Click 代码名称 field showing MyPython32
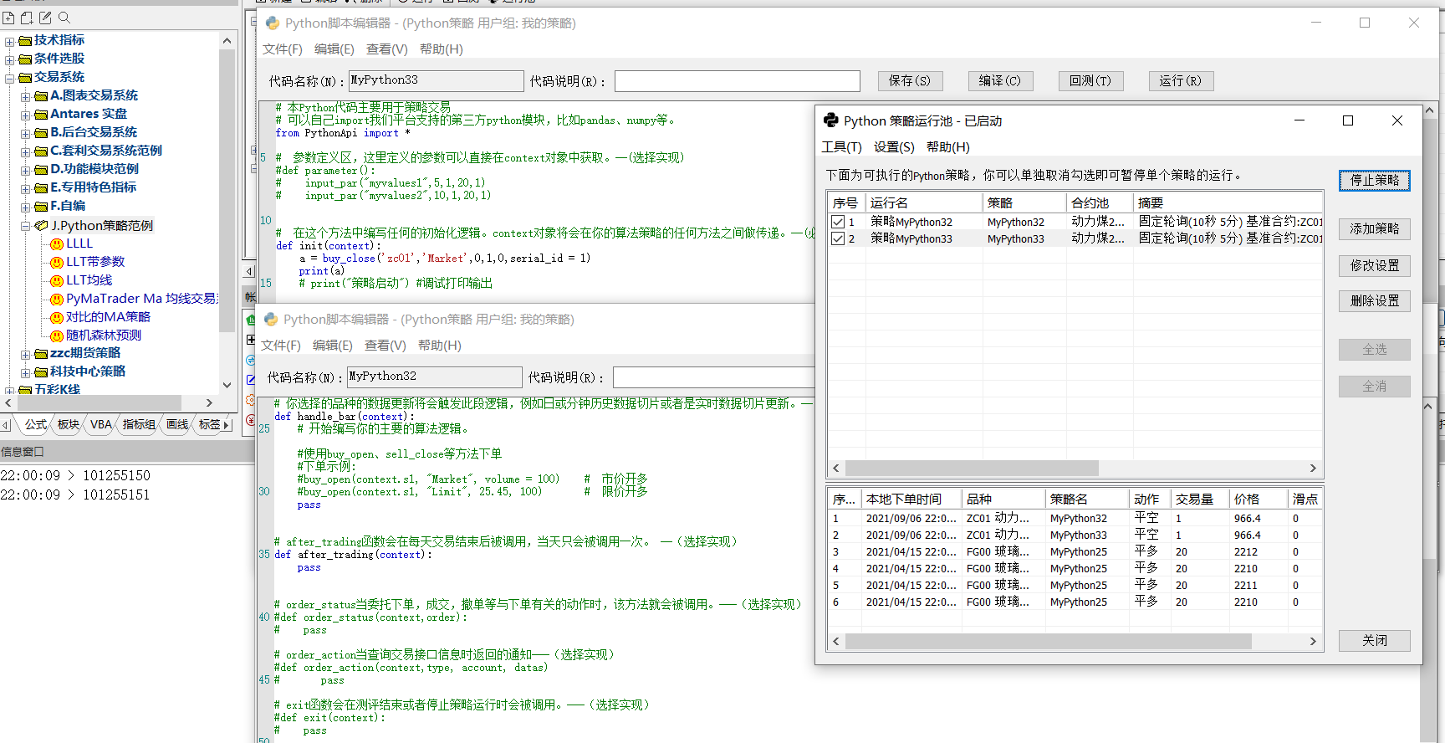Screen dimensions: 1445x743 click(435, 377)
